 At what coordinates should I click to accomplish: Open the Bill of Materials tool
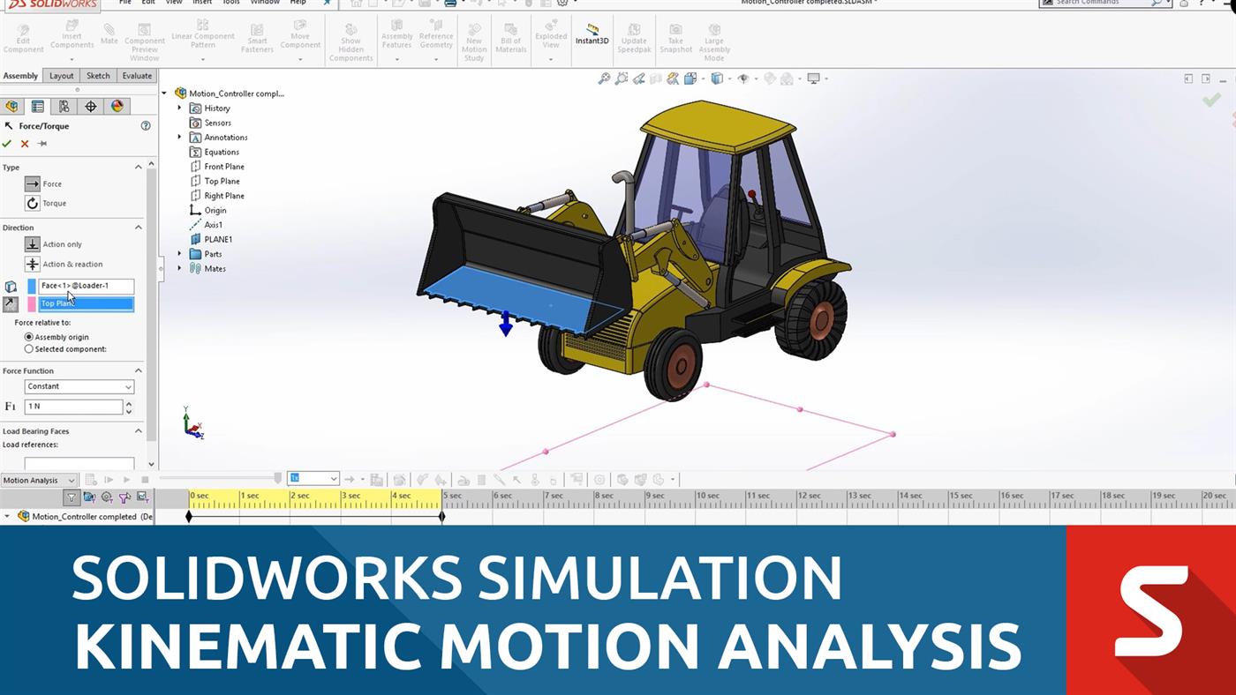(x=510, y=39)
